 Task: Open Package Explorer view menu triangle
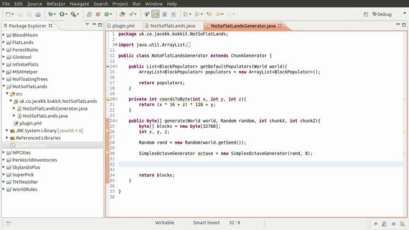click(87, 24)
